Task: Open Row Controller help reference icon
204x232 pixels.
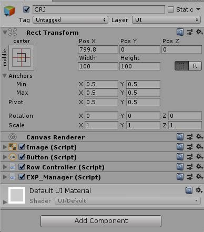Action: 180,167
